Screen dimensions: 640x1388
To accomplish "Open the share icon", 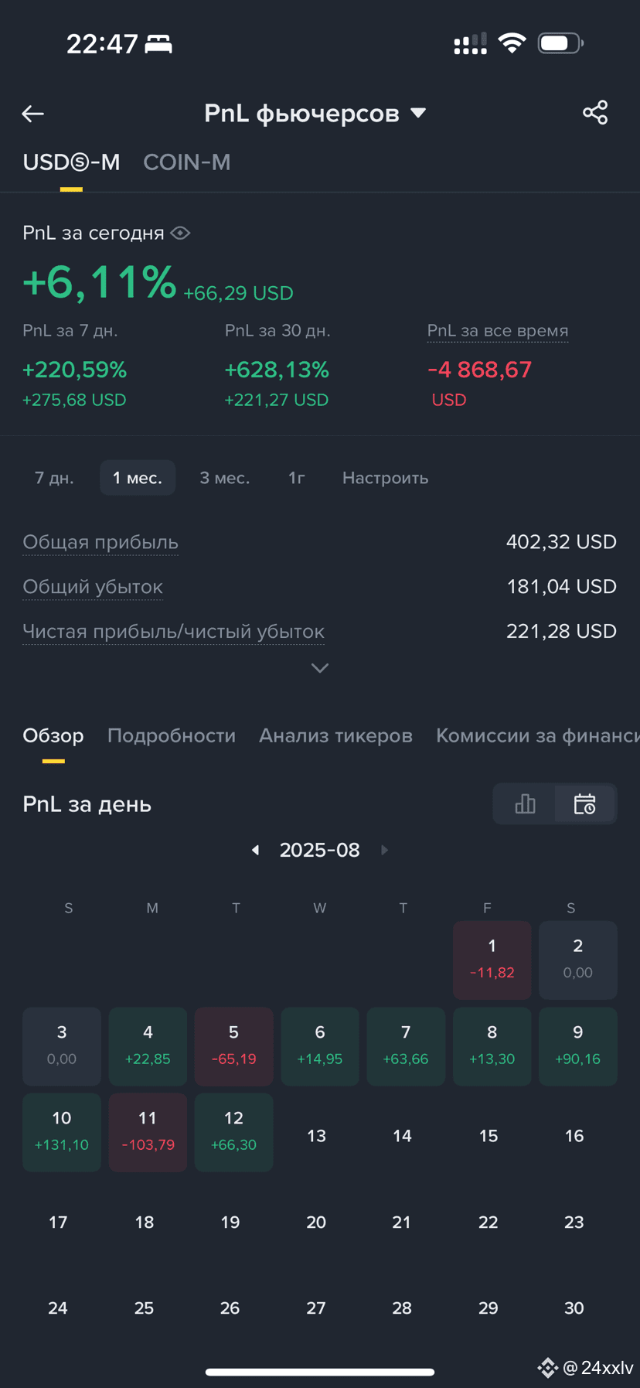I will 595,113.
